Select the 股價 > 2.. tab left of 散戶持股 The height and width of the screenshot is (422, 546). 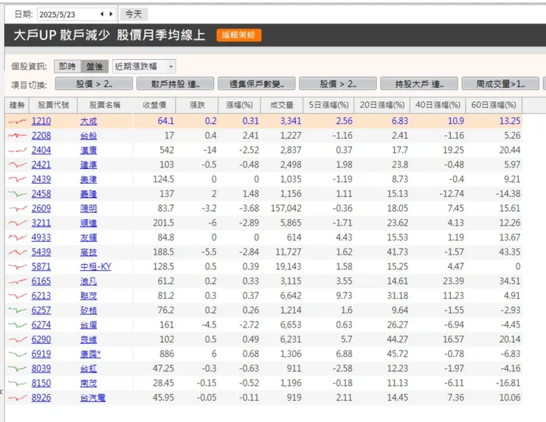94,84
